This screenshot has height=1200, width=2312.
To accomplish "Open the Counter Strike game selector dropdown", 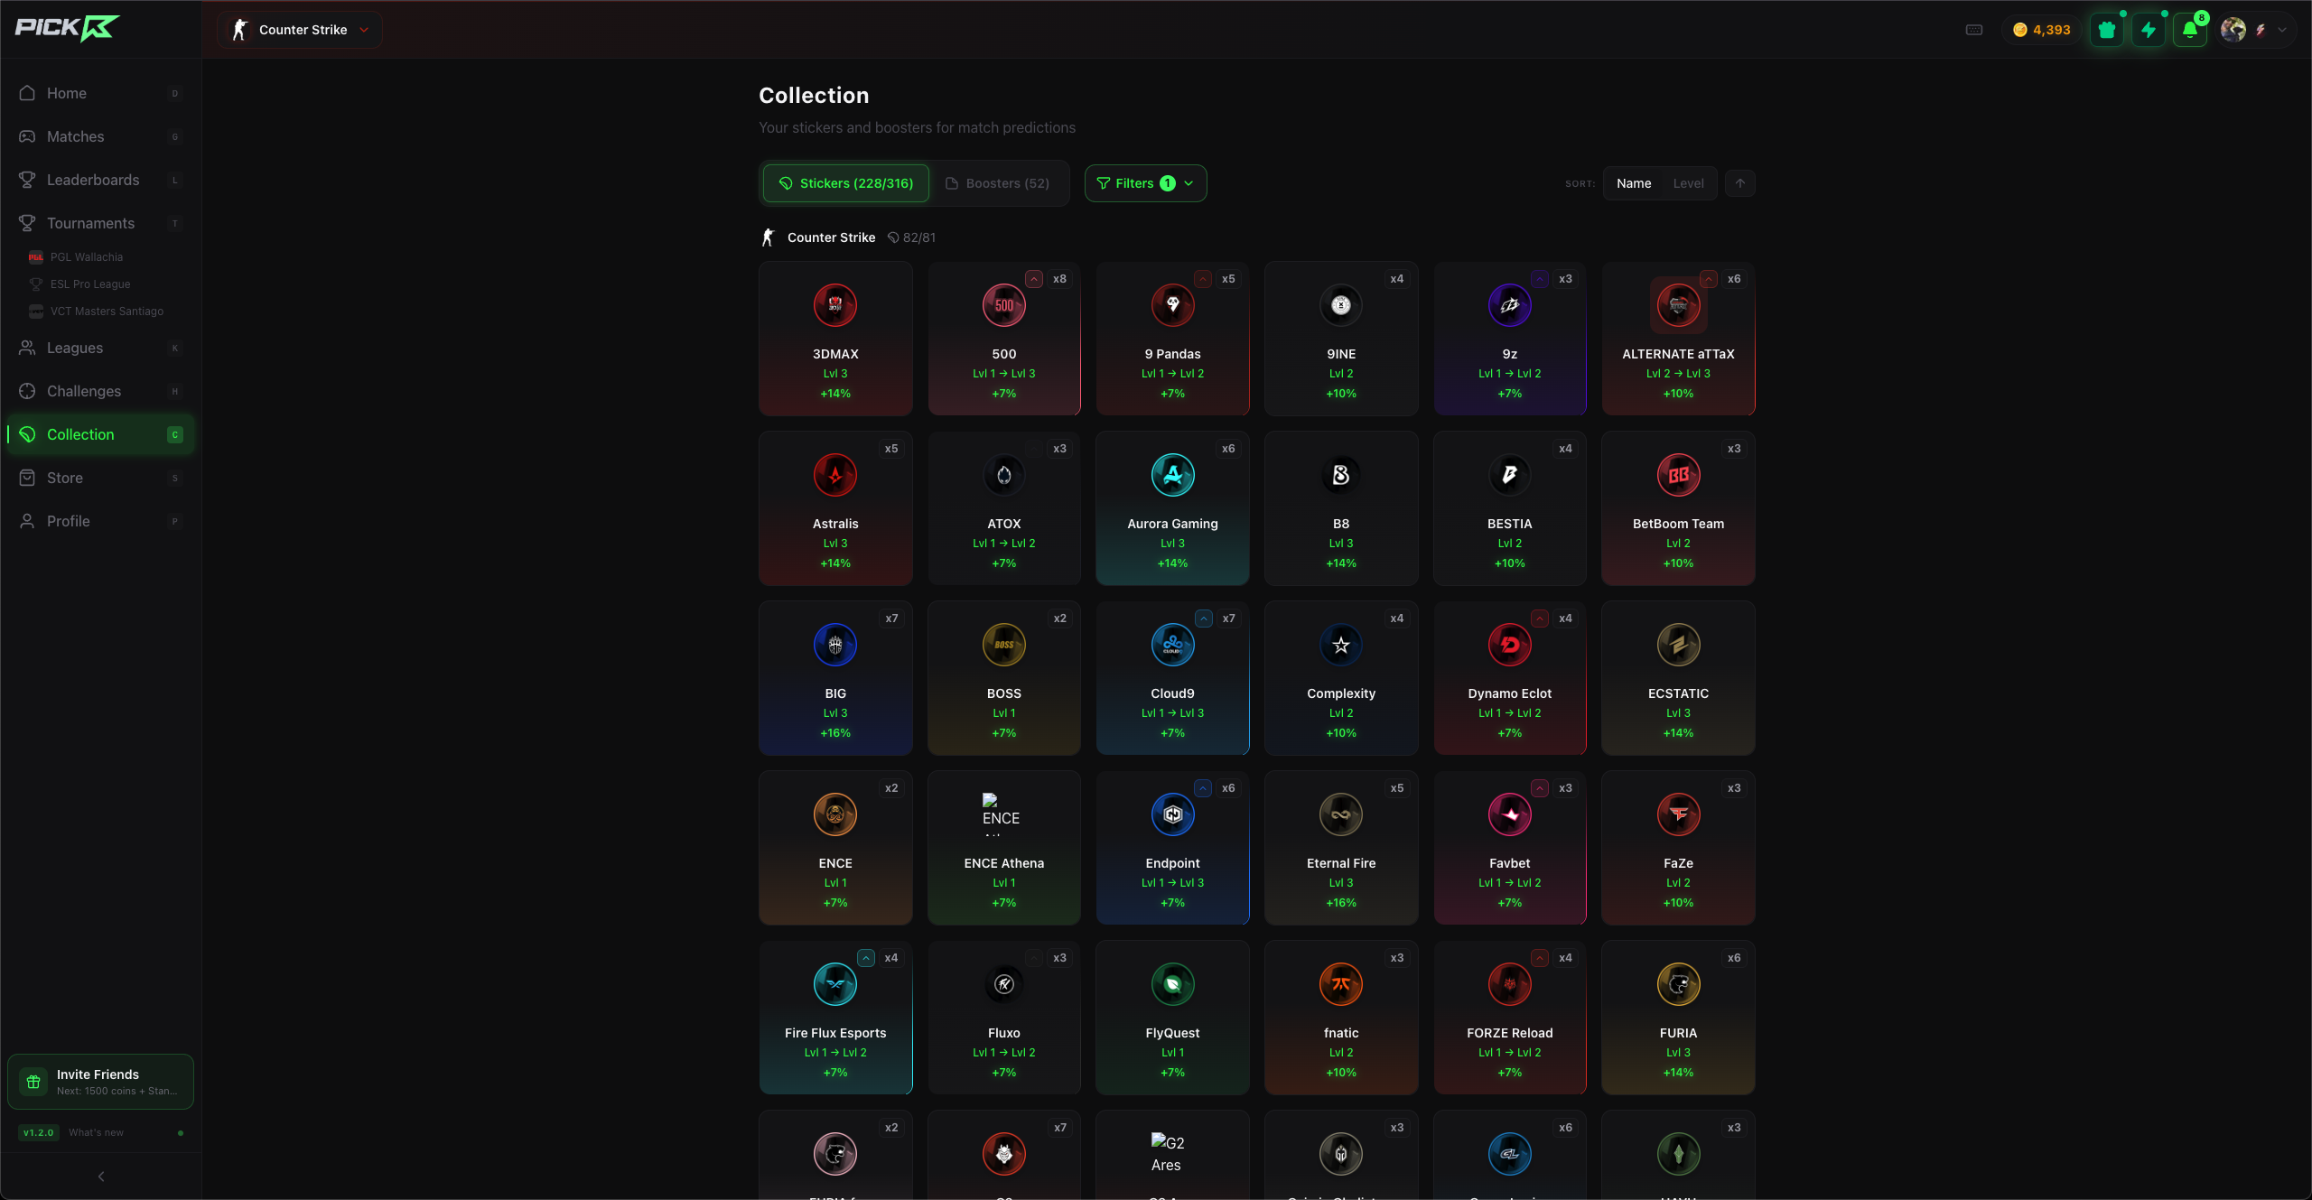I will pos(300,30).
